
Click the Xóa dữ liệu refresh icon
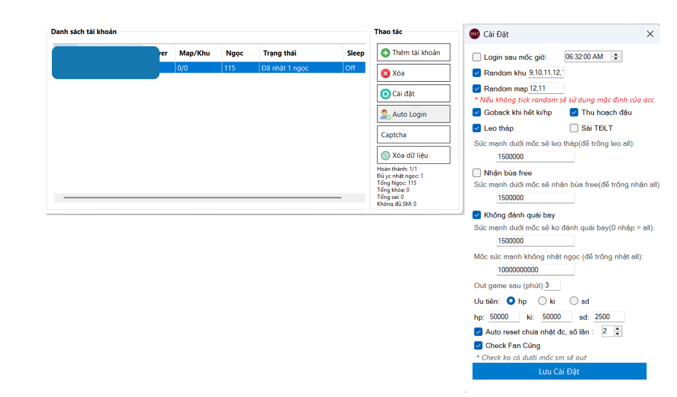385,155
